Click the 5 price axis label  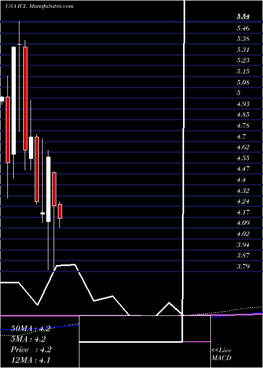(x=239, y=93)
